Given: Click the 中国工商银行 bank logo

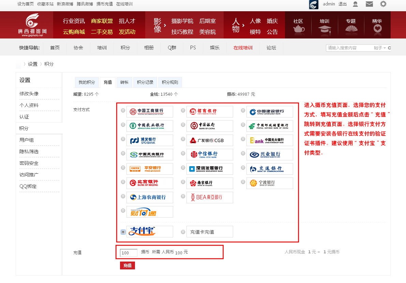Looking at the screenshot, I should [150, 111].
